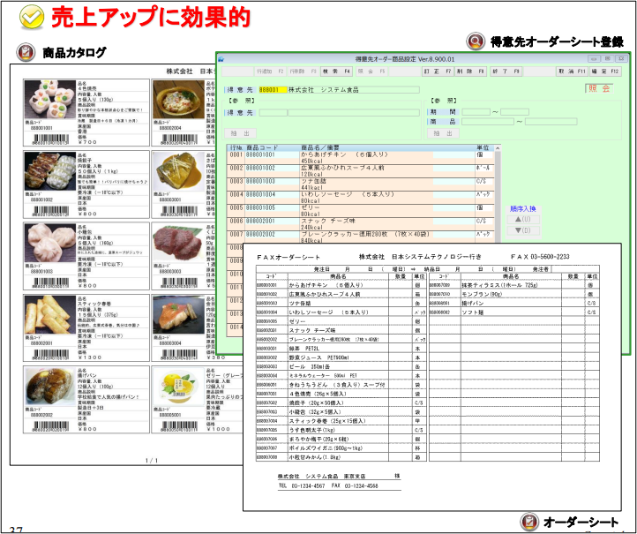Click the reference 得意先 code input field
The width and height of the screenshot is (637, 534).
[x=273, y=113]
